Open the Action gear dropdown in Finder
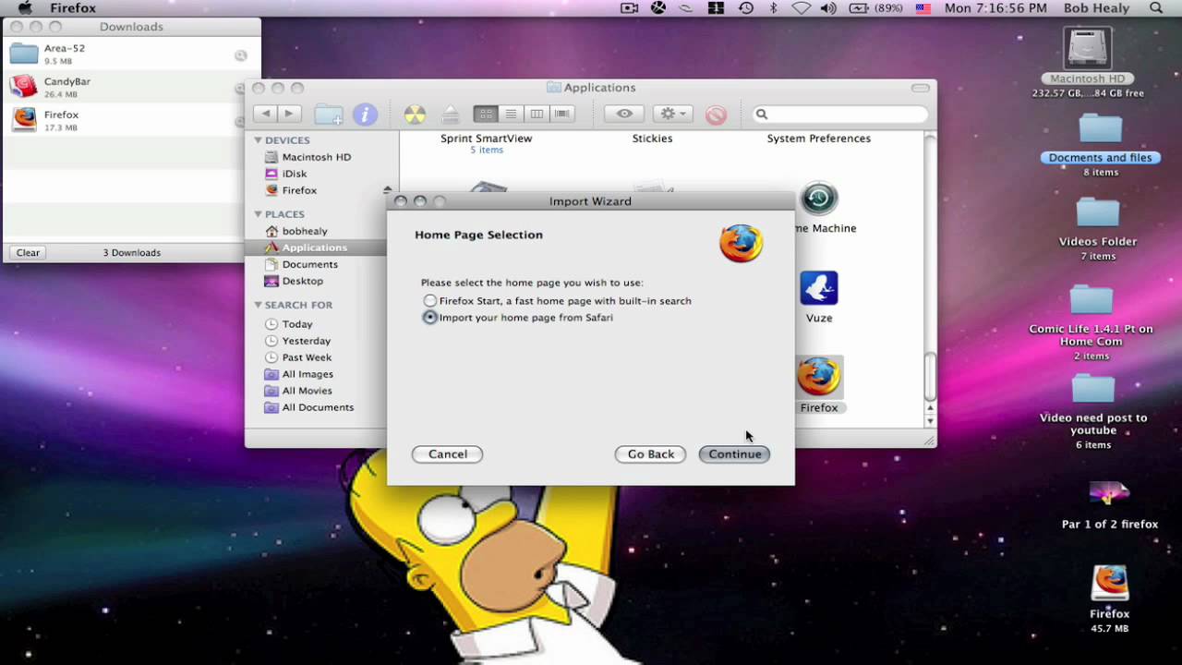 tap(672, 114)
